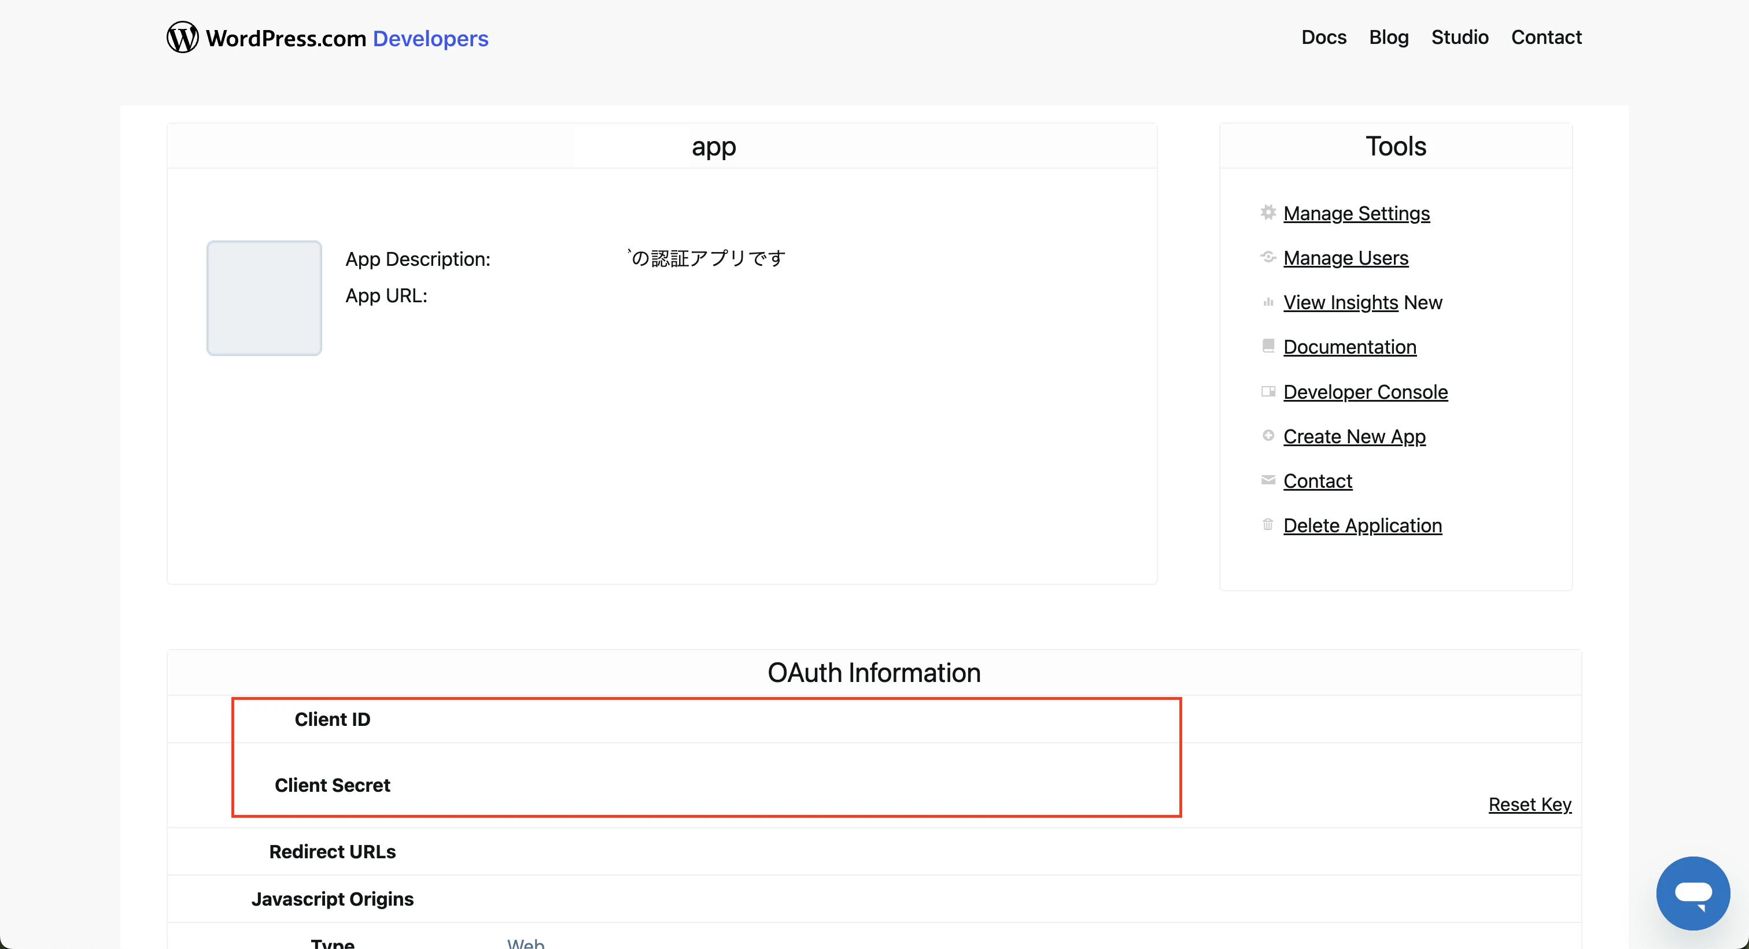Open the Documentation link in Tools
Viewport: 1749px width, 949px height.
pos(1350,347)
